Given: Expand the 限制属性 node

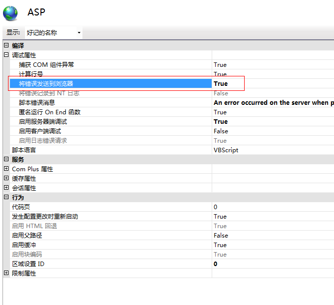Looking at the screenshot, I should point(6,273).
